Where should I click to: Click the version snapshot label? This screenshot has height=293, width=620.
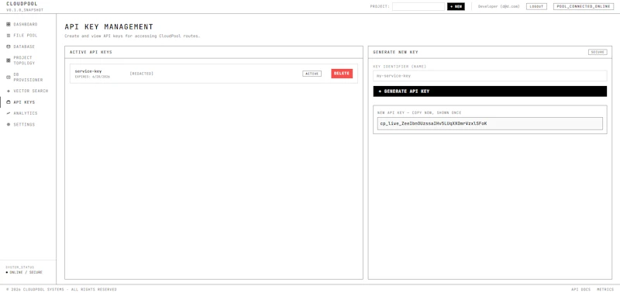(x=25, y=10)
